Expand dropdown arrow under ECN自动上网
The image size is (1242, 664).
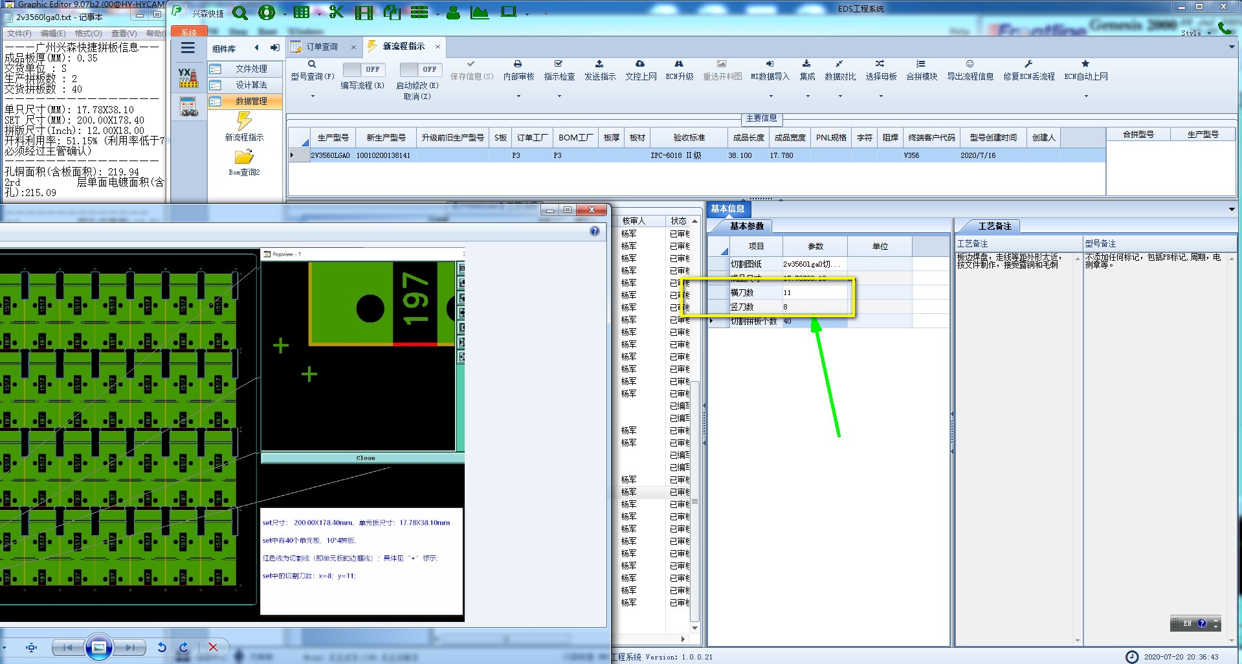pyautogui.click(x=1086, y=96)
